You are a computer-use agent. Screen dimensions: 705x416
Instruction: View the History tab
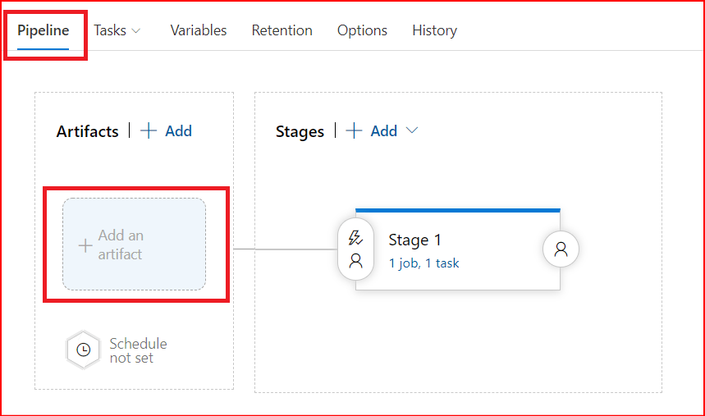[x=434, y=30]
